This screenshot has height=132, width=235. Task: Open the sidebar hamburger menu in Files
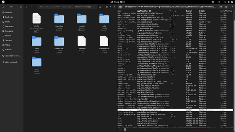coord(20,7)
